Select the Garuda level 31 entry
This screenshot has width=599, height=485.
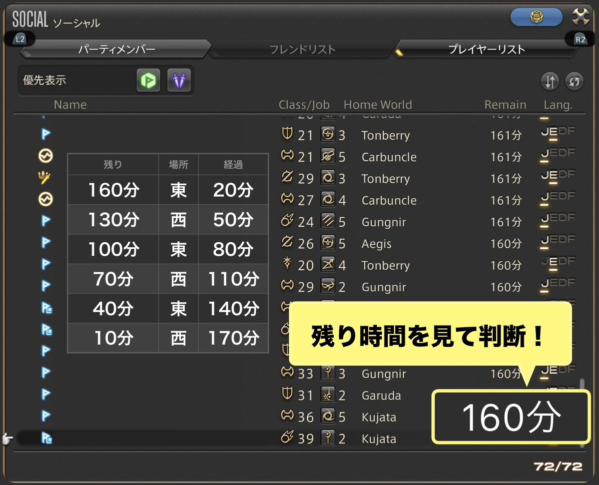[x=381, y=396]
